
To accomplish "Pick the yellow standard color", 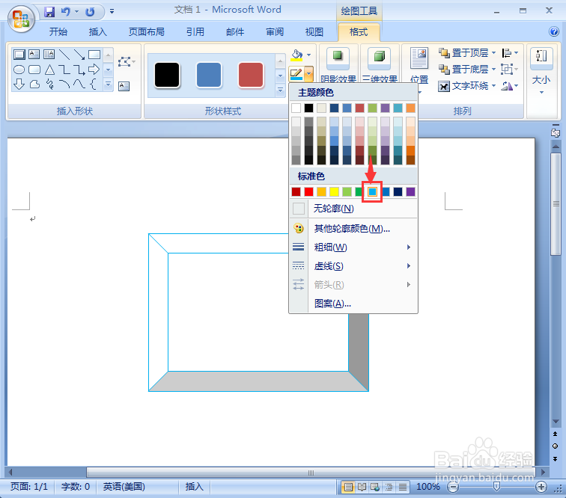I will [334, 192].
